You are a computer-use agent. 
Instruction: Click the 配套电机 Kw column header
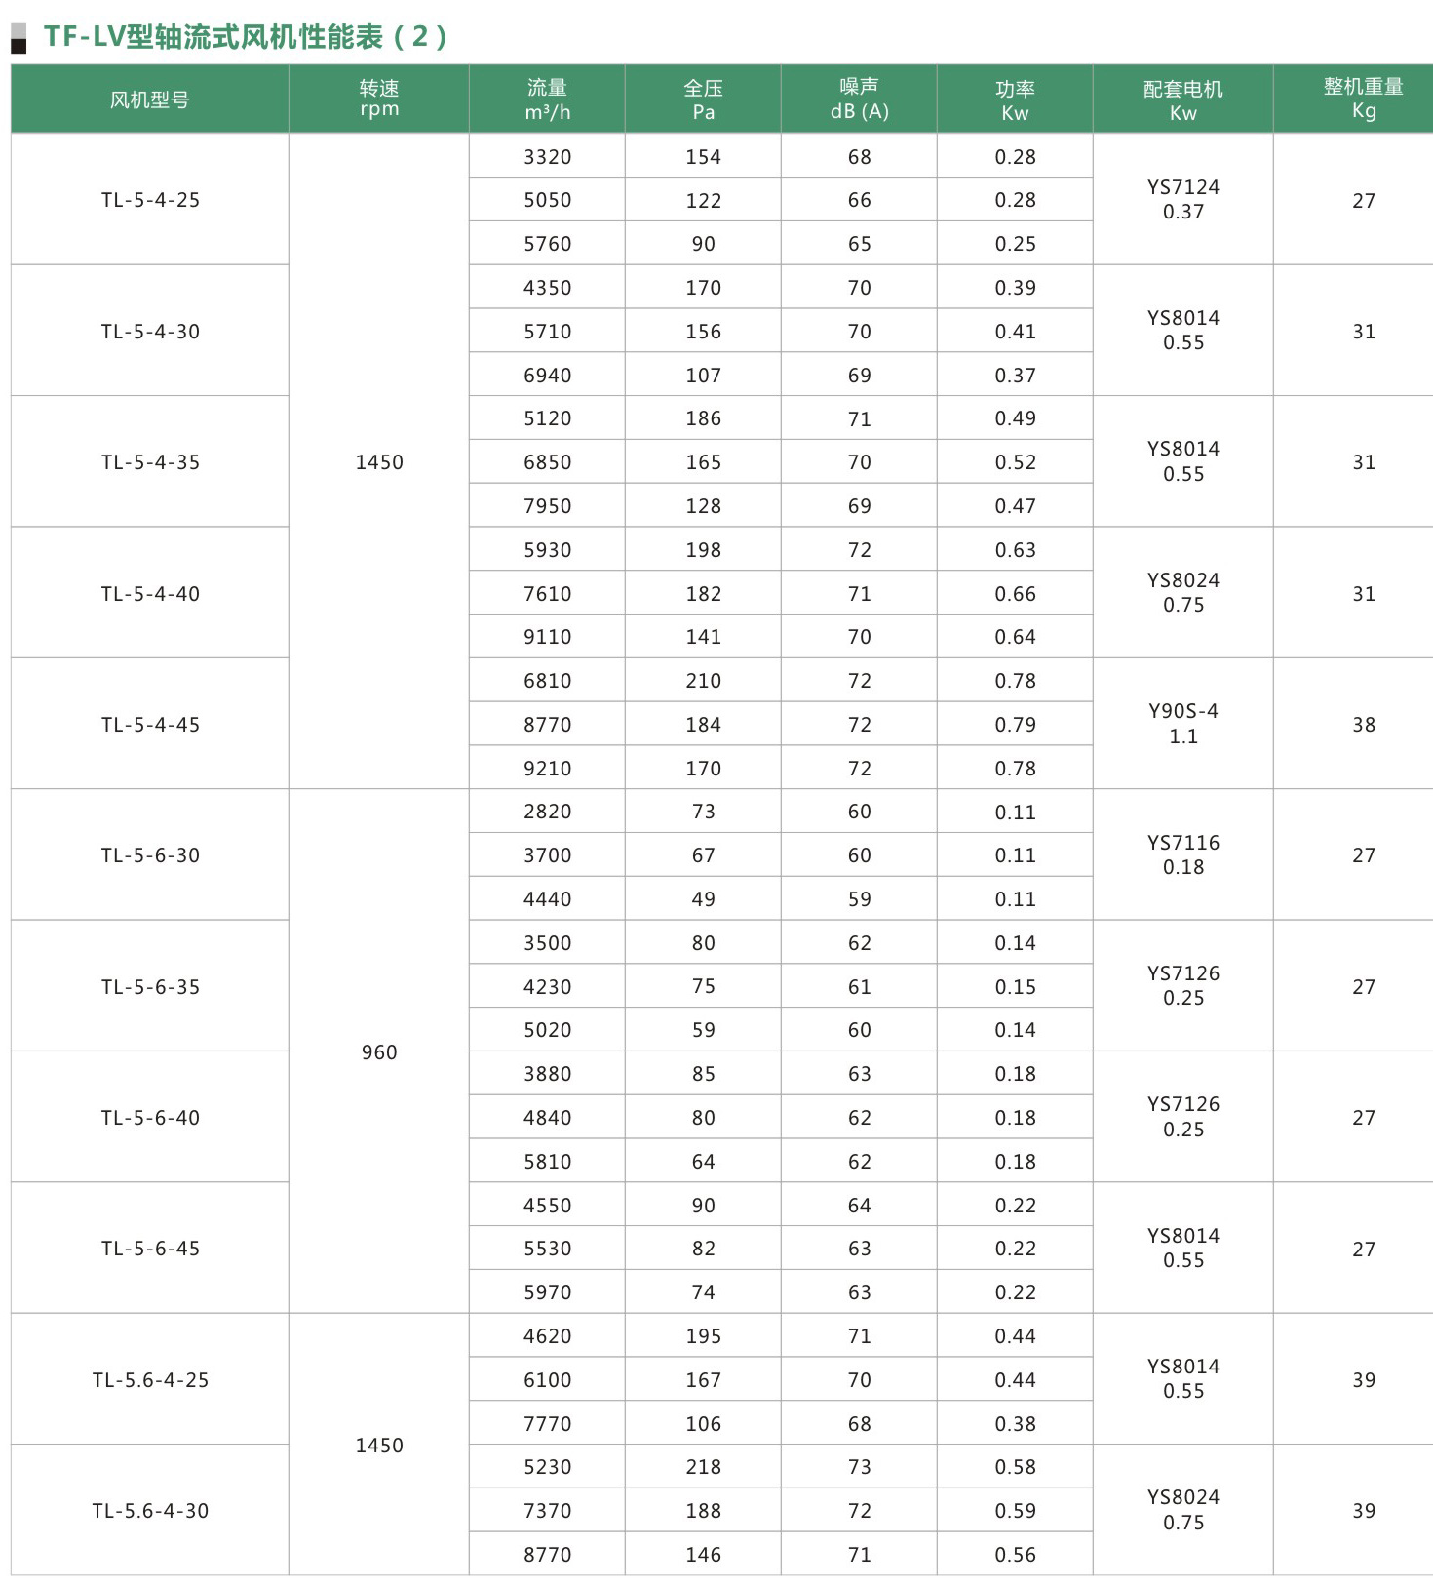tap(1183, 99)
